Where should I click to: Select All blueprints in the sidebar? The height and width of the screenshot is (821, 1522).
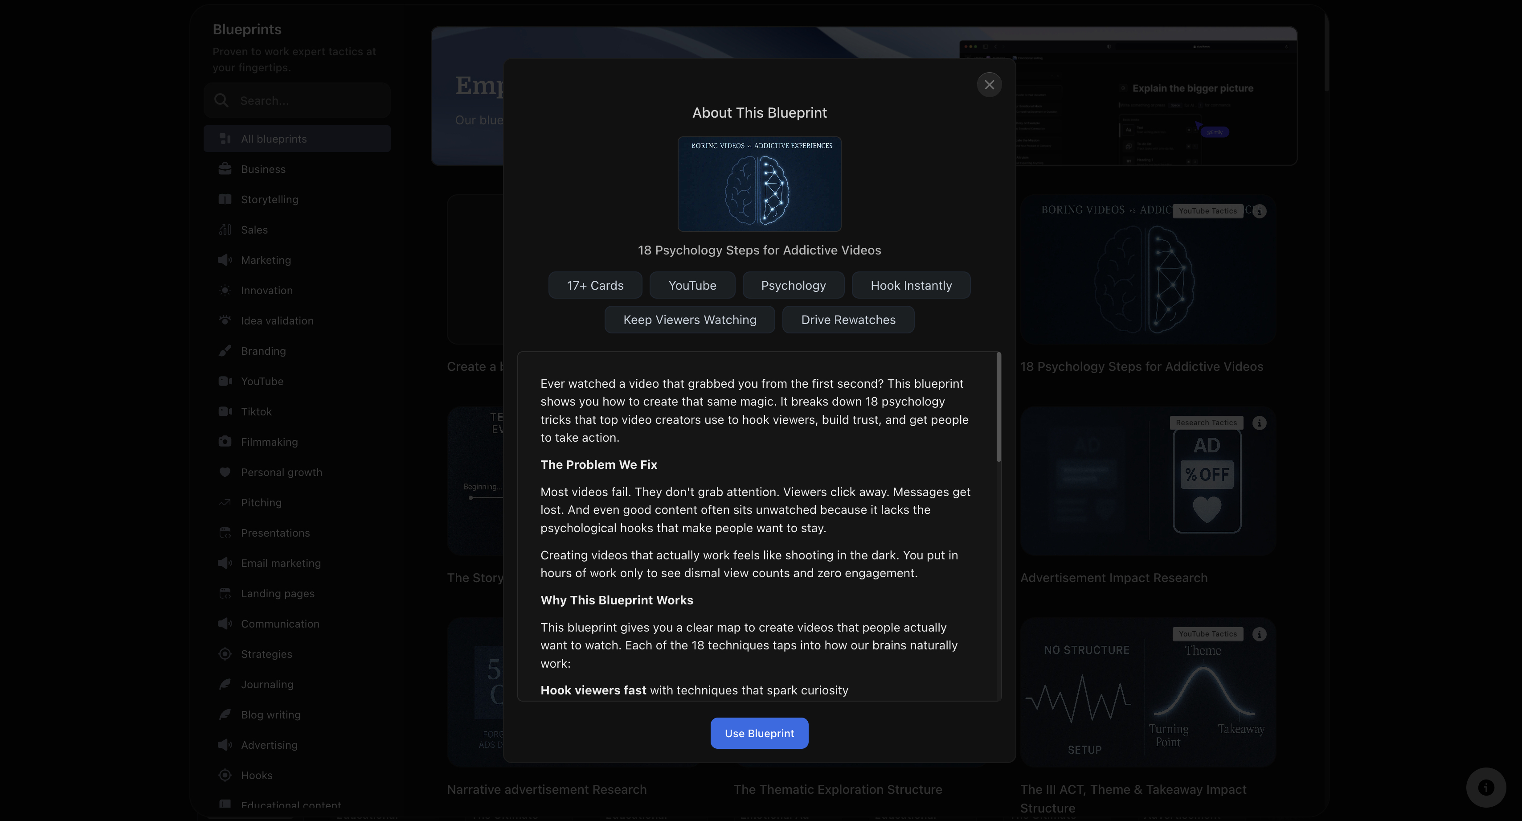274,138
